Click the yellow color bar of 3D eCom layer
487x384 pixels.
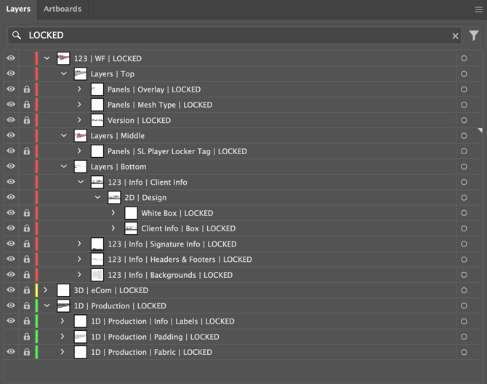point(37,290)
